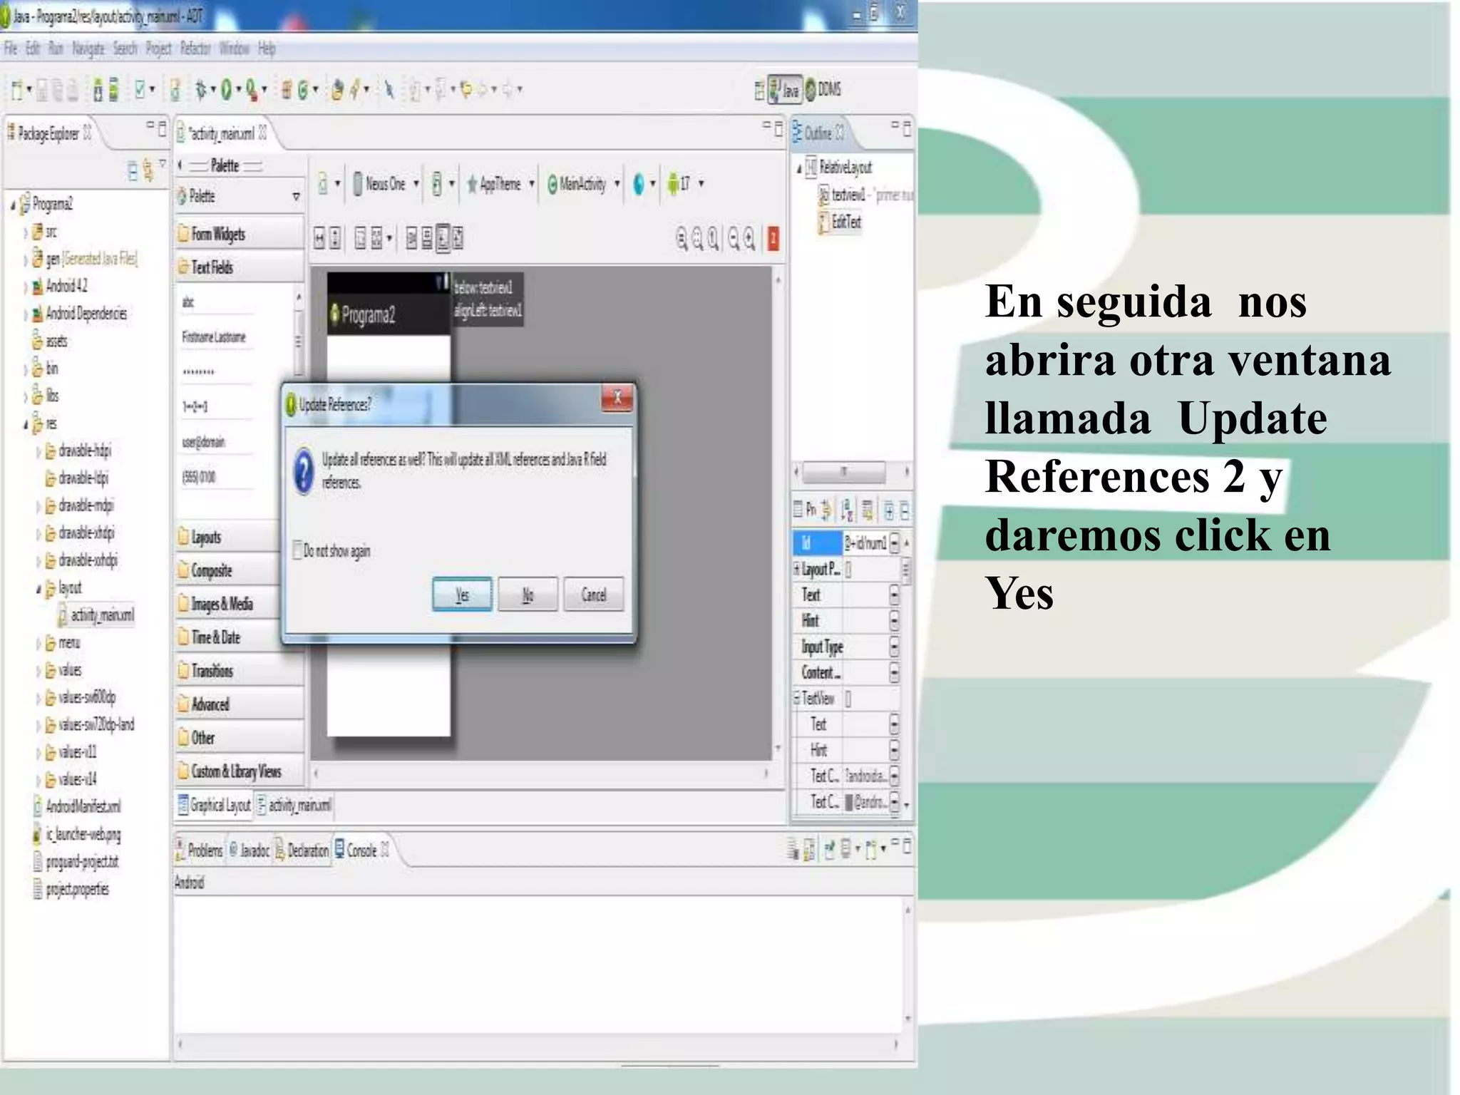Open the AppTheme theme dropdown
Screen dimensions: 1460x1095
tap(500, 184)
